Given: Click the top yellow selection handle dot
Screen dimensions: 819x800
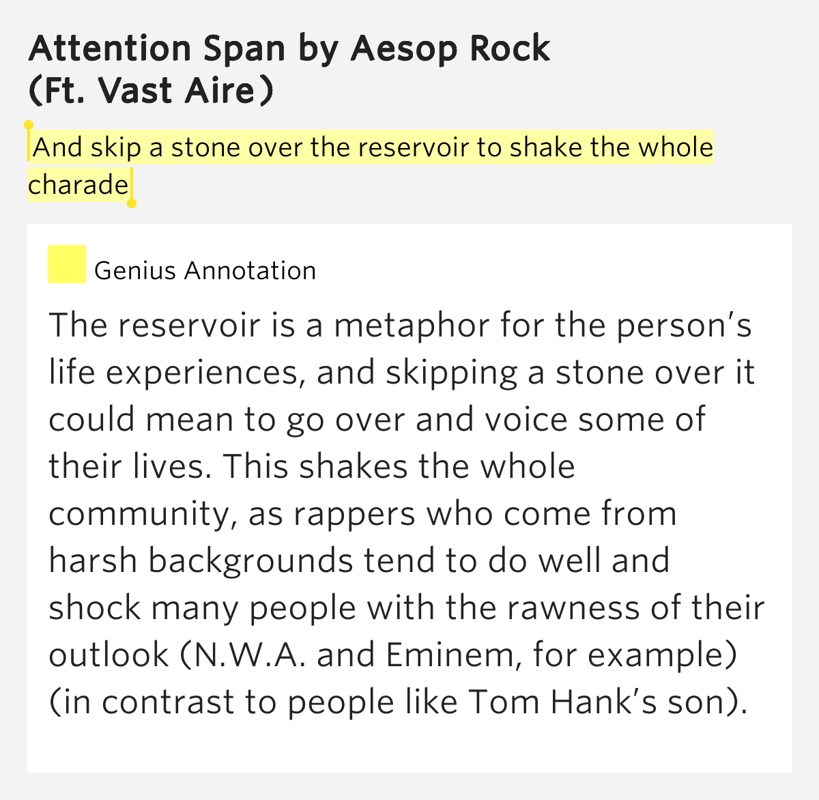Looking at the screenshot, I should (28, 126).
